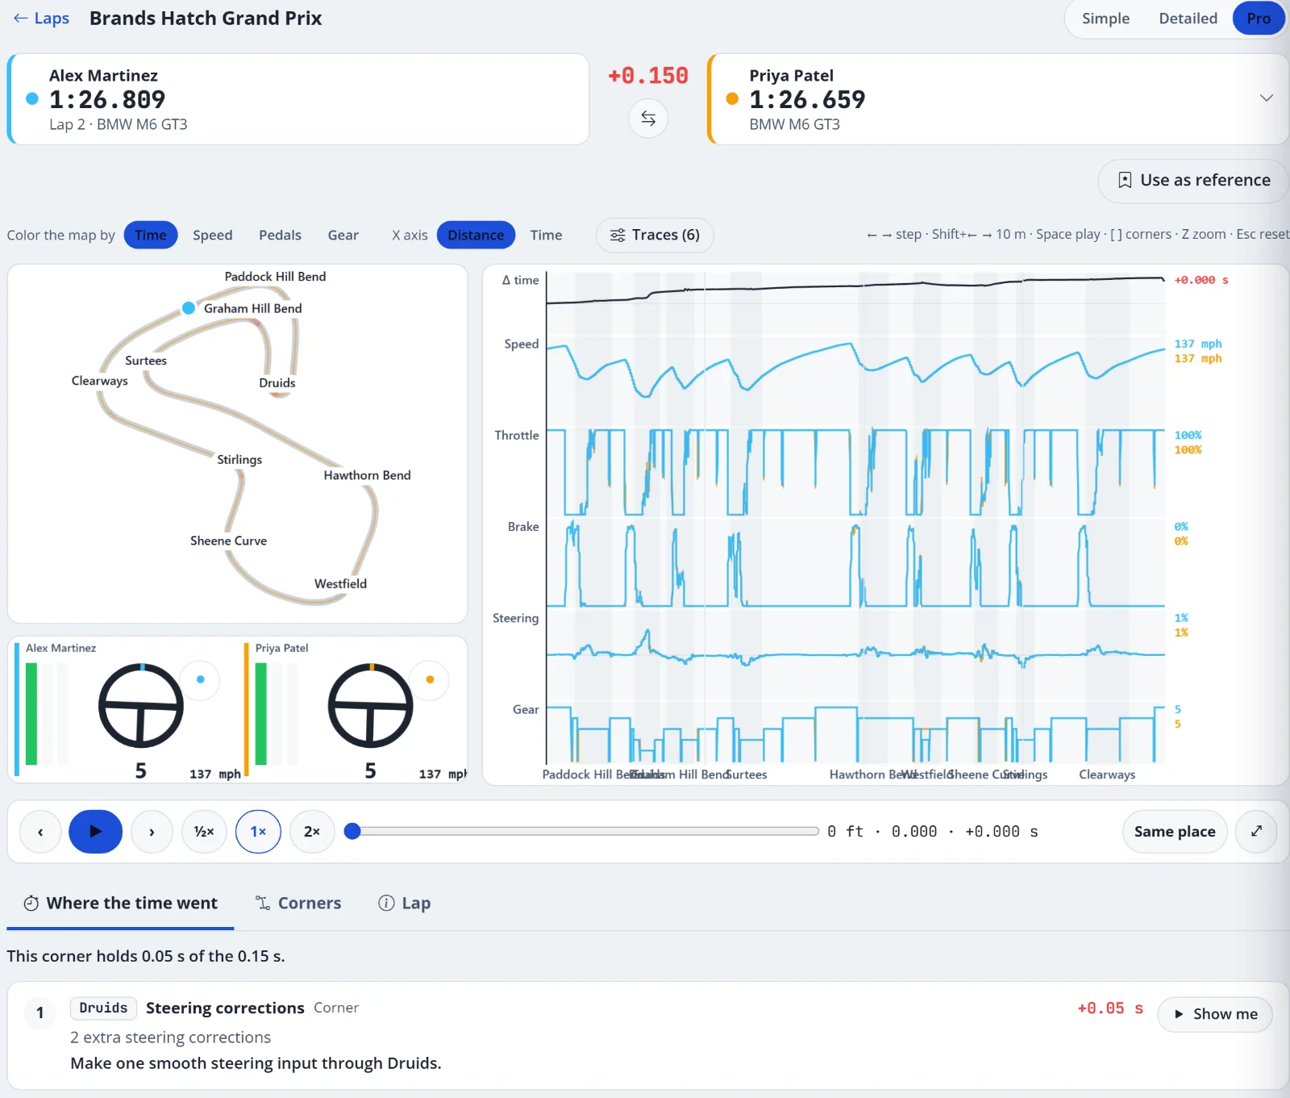This screenshot has height=1098, width=1290.
Task: Click Sheene Curve label on map
Action: (228, 541)
